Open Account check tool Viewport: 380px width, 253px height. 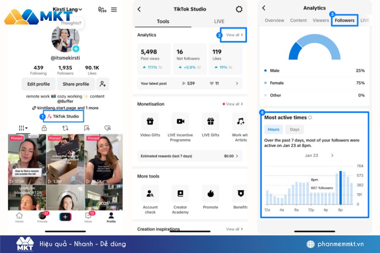point(150,200)
